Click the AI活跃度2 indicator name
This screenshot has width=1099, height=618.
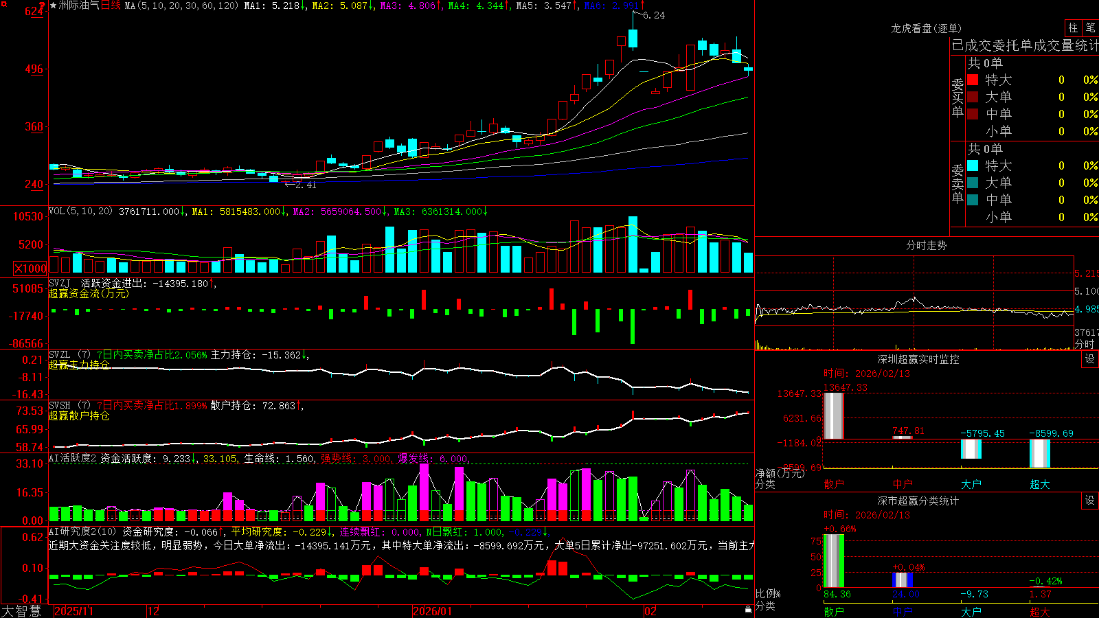[73, 459]
